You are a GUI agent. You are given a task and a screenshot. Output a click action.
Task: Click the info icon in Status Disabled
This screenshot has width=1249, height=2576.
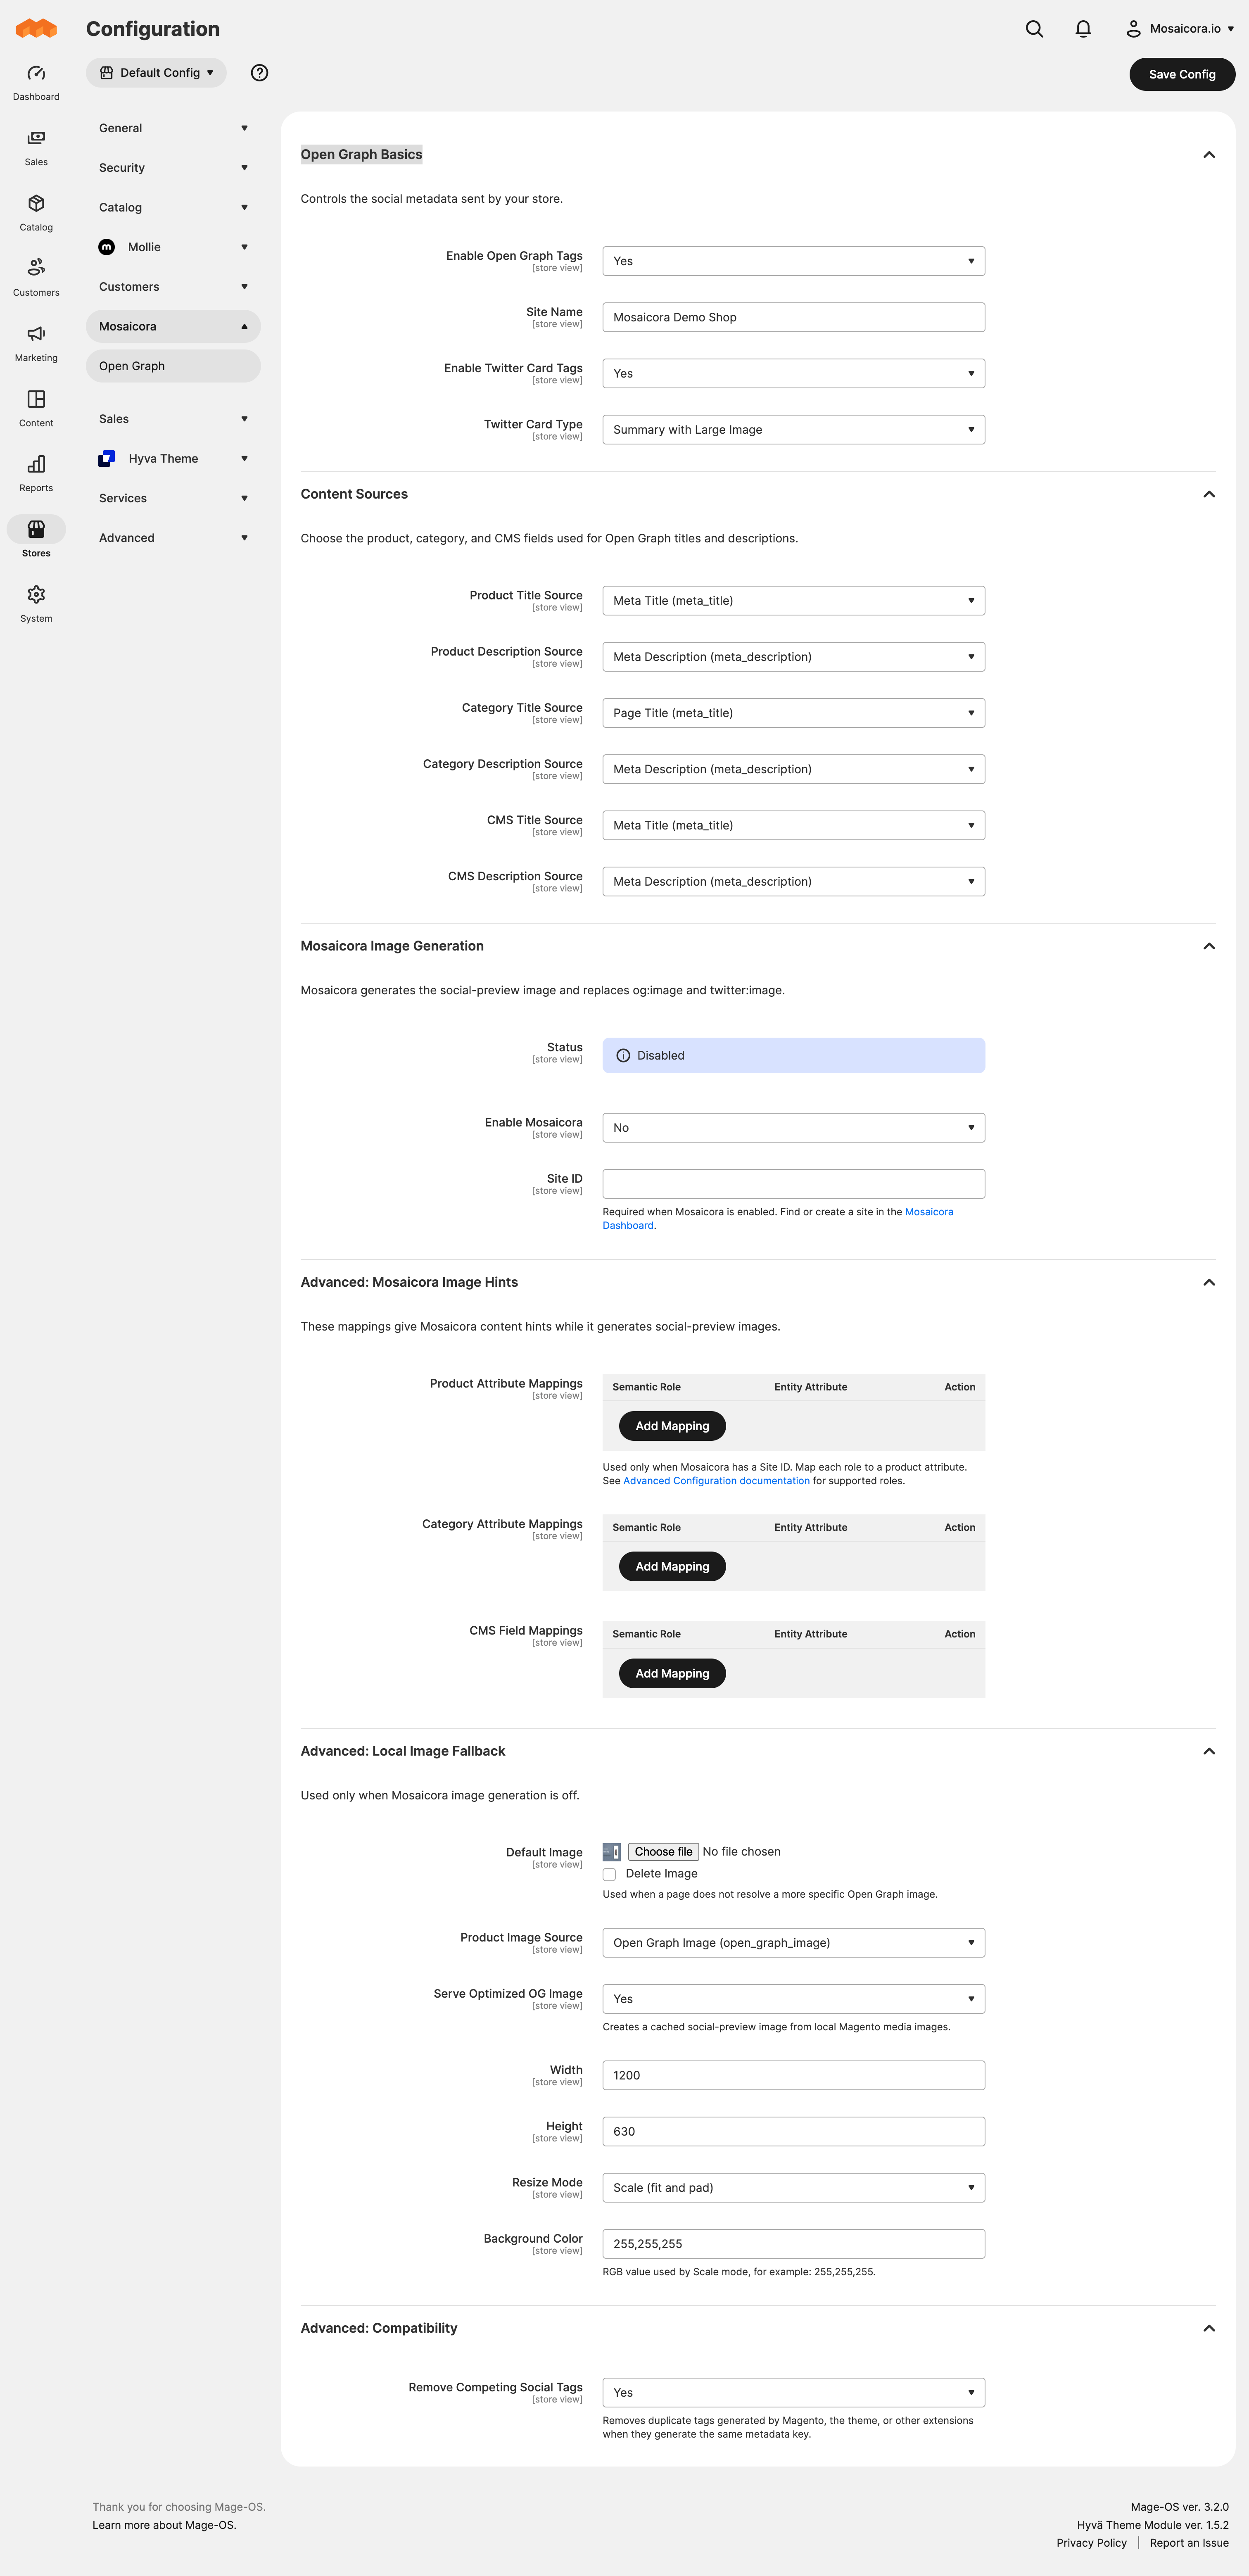click(x=623, y=1055)
